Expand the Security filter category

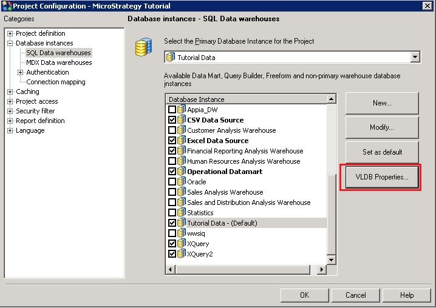coord(10,112)
